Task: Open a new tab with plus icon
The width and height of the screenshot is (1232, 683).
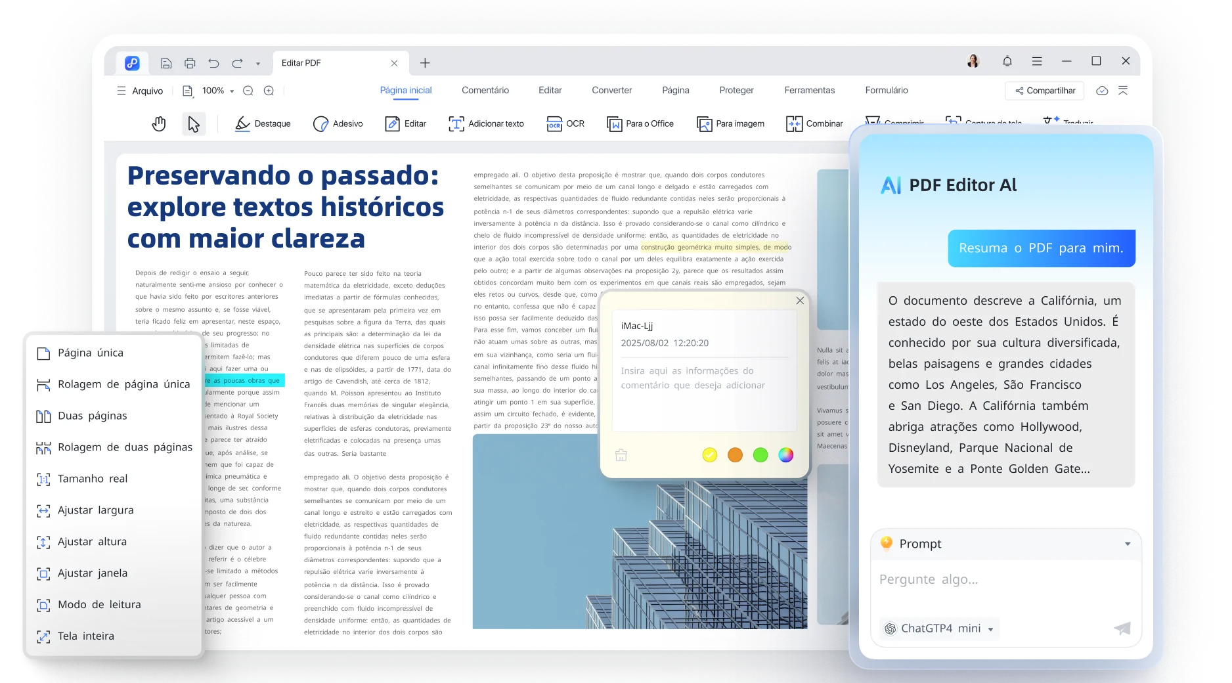Action: click(425, 63)
